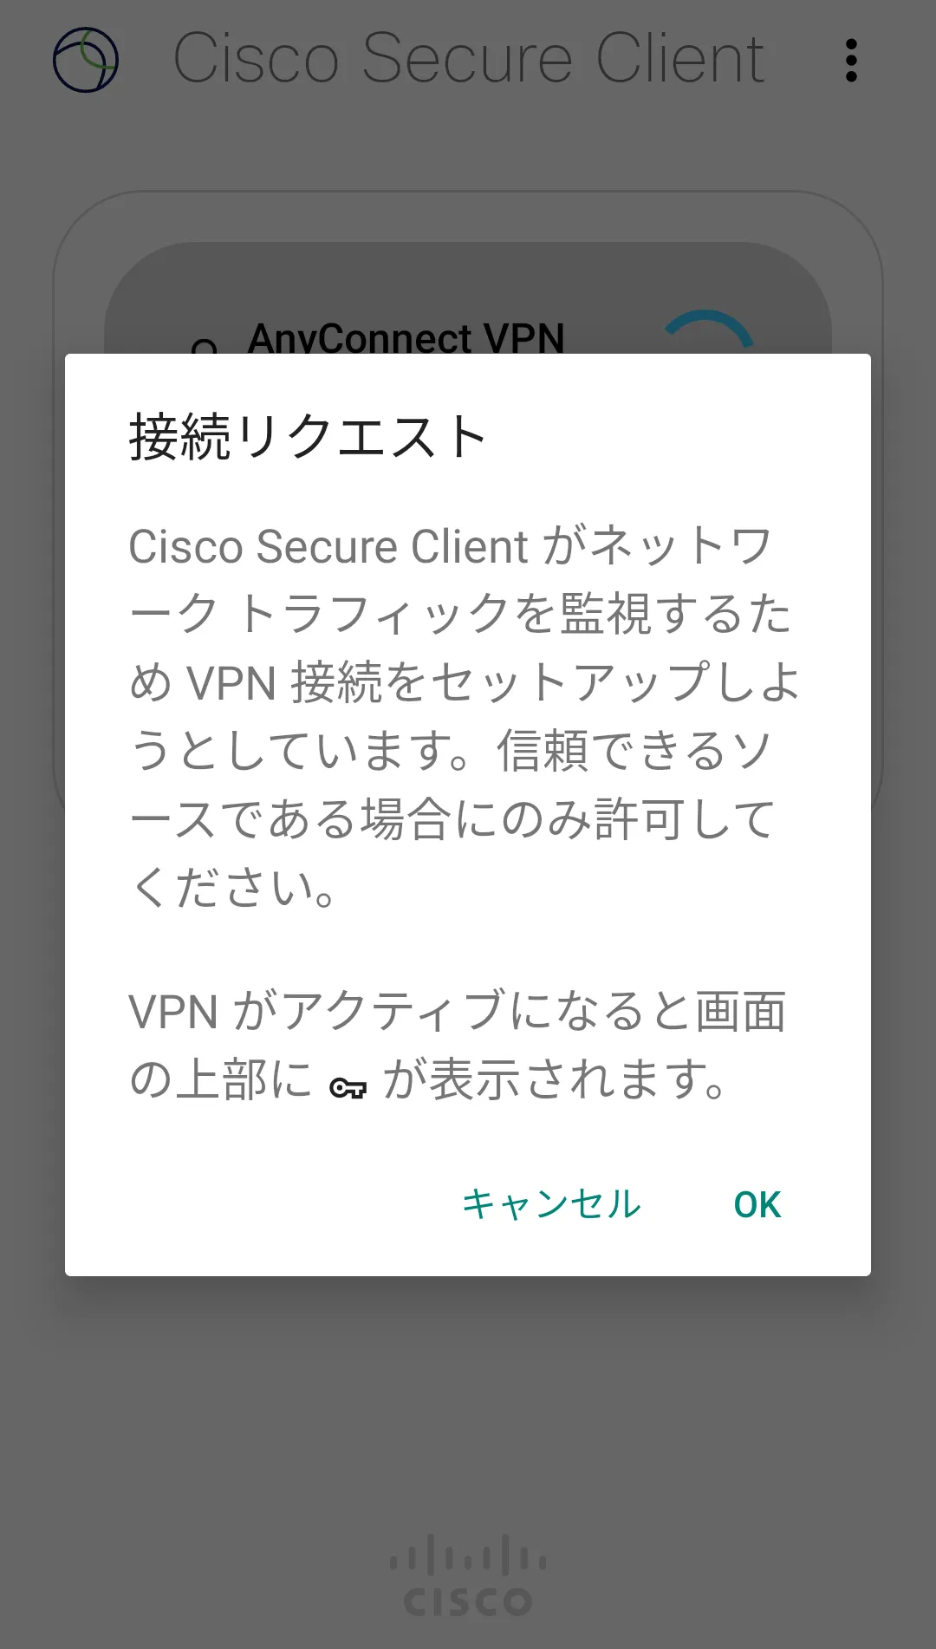
Task: Click the Cisco Secure Client header title
Action: (468, 60)
